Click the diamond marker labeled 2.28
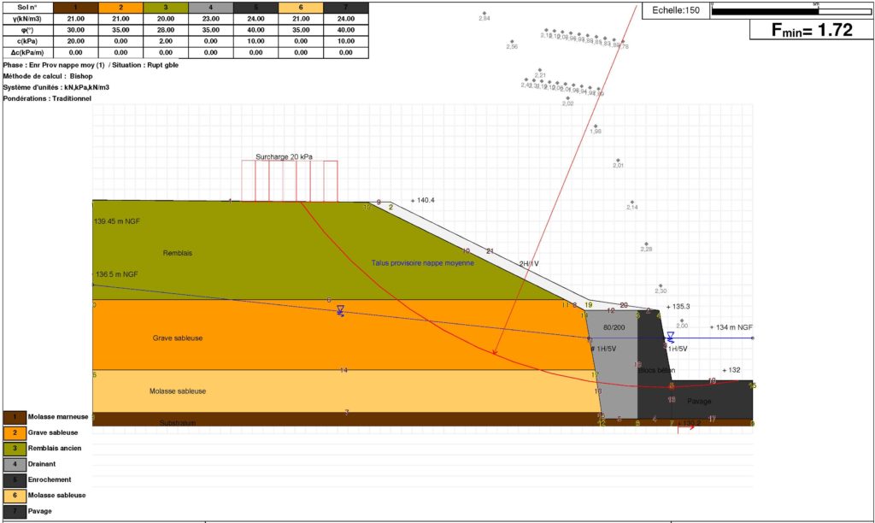 pyautogui.click(x=646, y=244)
